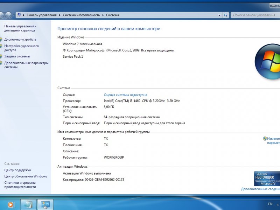
Task: Open Настройка удаленного доступа
Action: click(x=21, y=48)
